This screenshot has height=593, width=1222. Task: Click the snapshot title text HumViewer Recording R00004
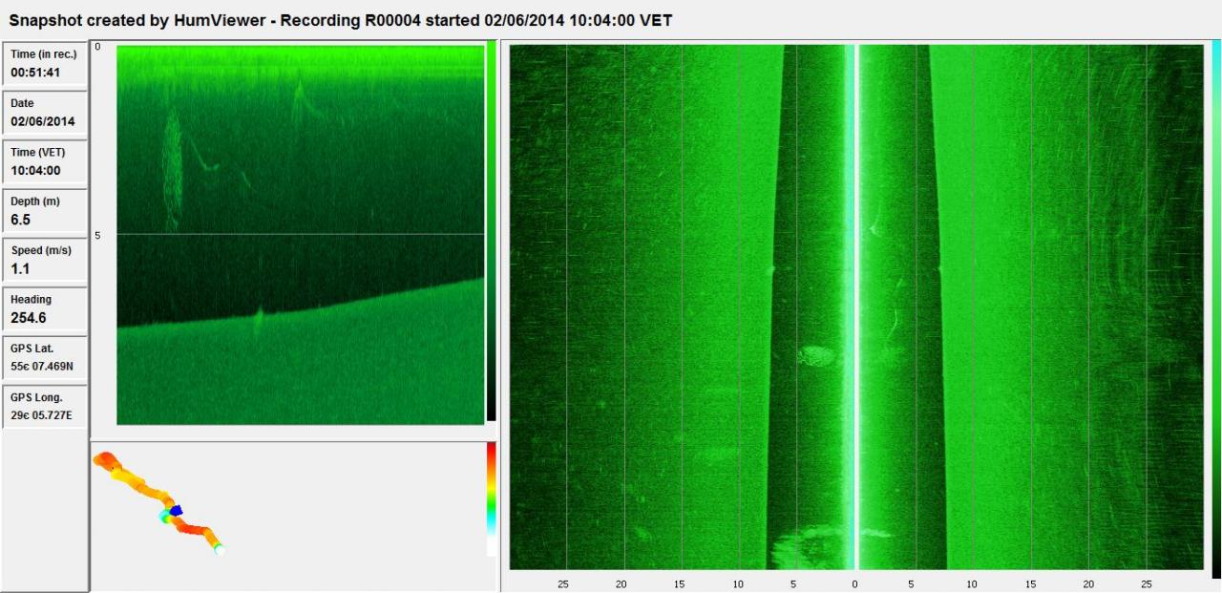click(341, 20)
